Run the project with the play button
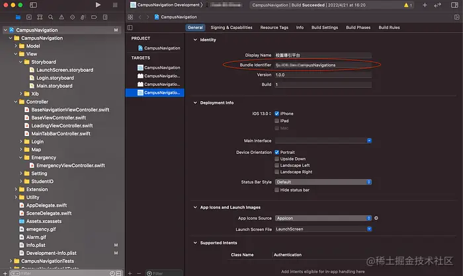The height and width of the screenshot is (276, 463). pyautogui.click(x=98, y=5)
